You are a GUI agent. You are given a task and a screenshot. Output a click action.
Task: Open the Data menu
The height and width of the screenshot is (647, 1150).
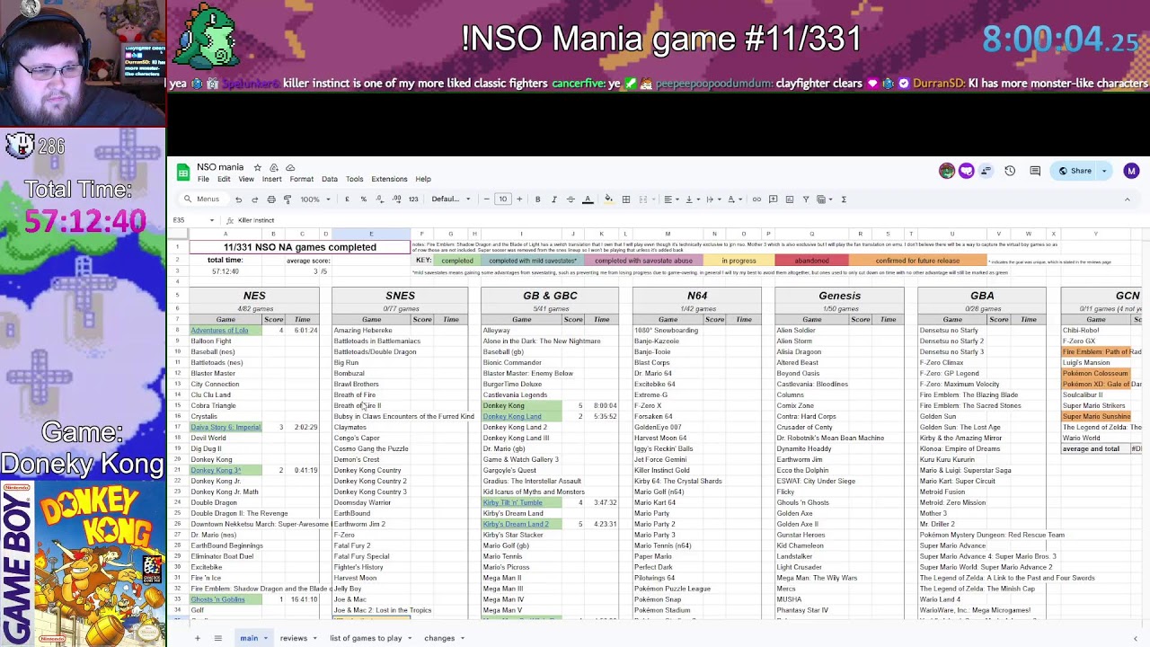pyautogui.click(x=330, y=179)
